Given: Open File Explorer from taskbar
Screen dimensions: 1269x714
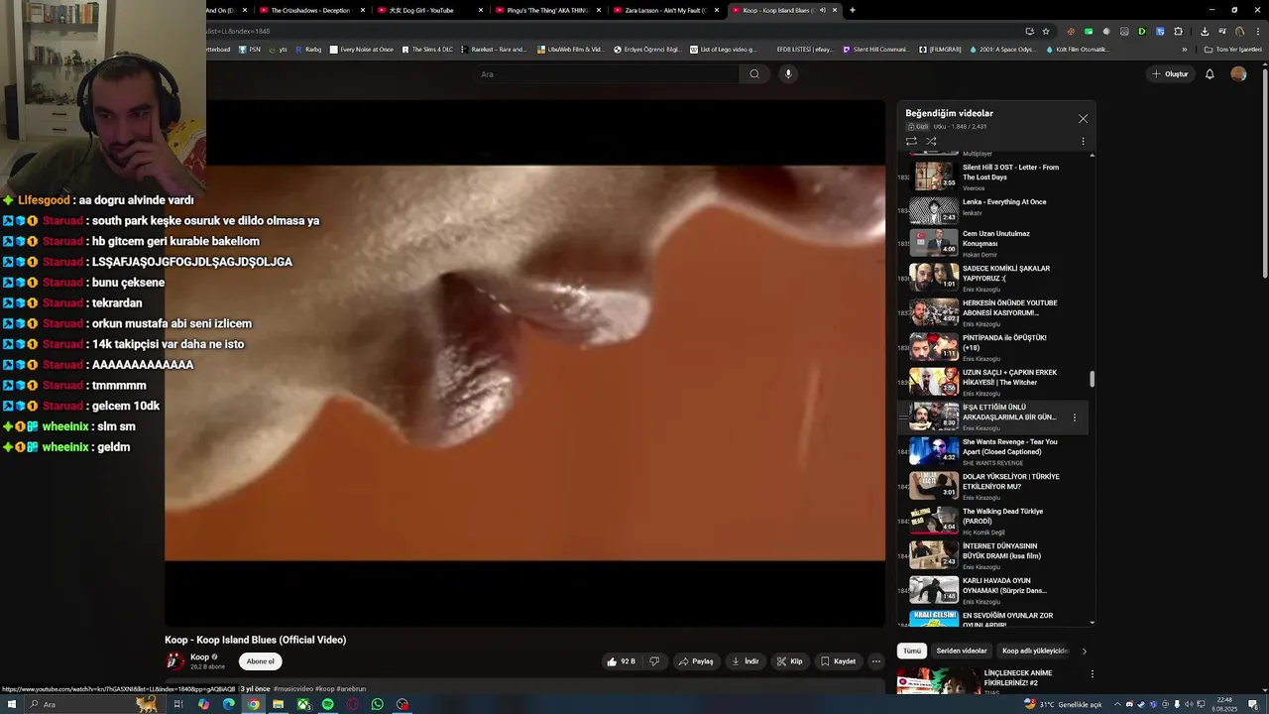Looking at the screenshot, I should (278, 704).
